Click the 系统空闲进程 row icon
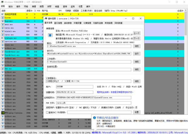Viewport: 188px width, 134px height. click(x=3, y=14)
